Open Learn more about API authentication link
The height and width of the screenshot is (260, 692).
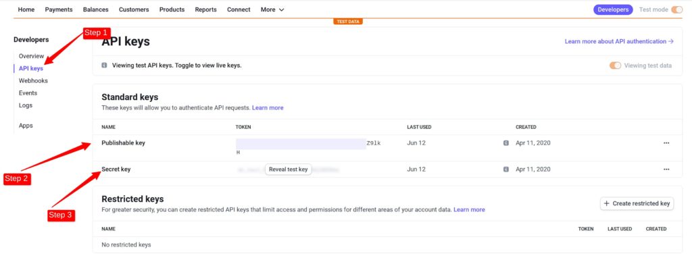tap(619, 41)
